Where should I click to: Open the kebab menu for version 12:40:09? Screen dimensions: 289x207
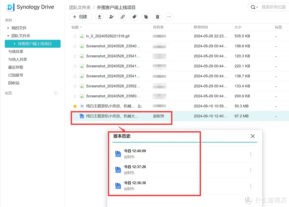(251, 154)
